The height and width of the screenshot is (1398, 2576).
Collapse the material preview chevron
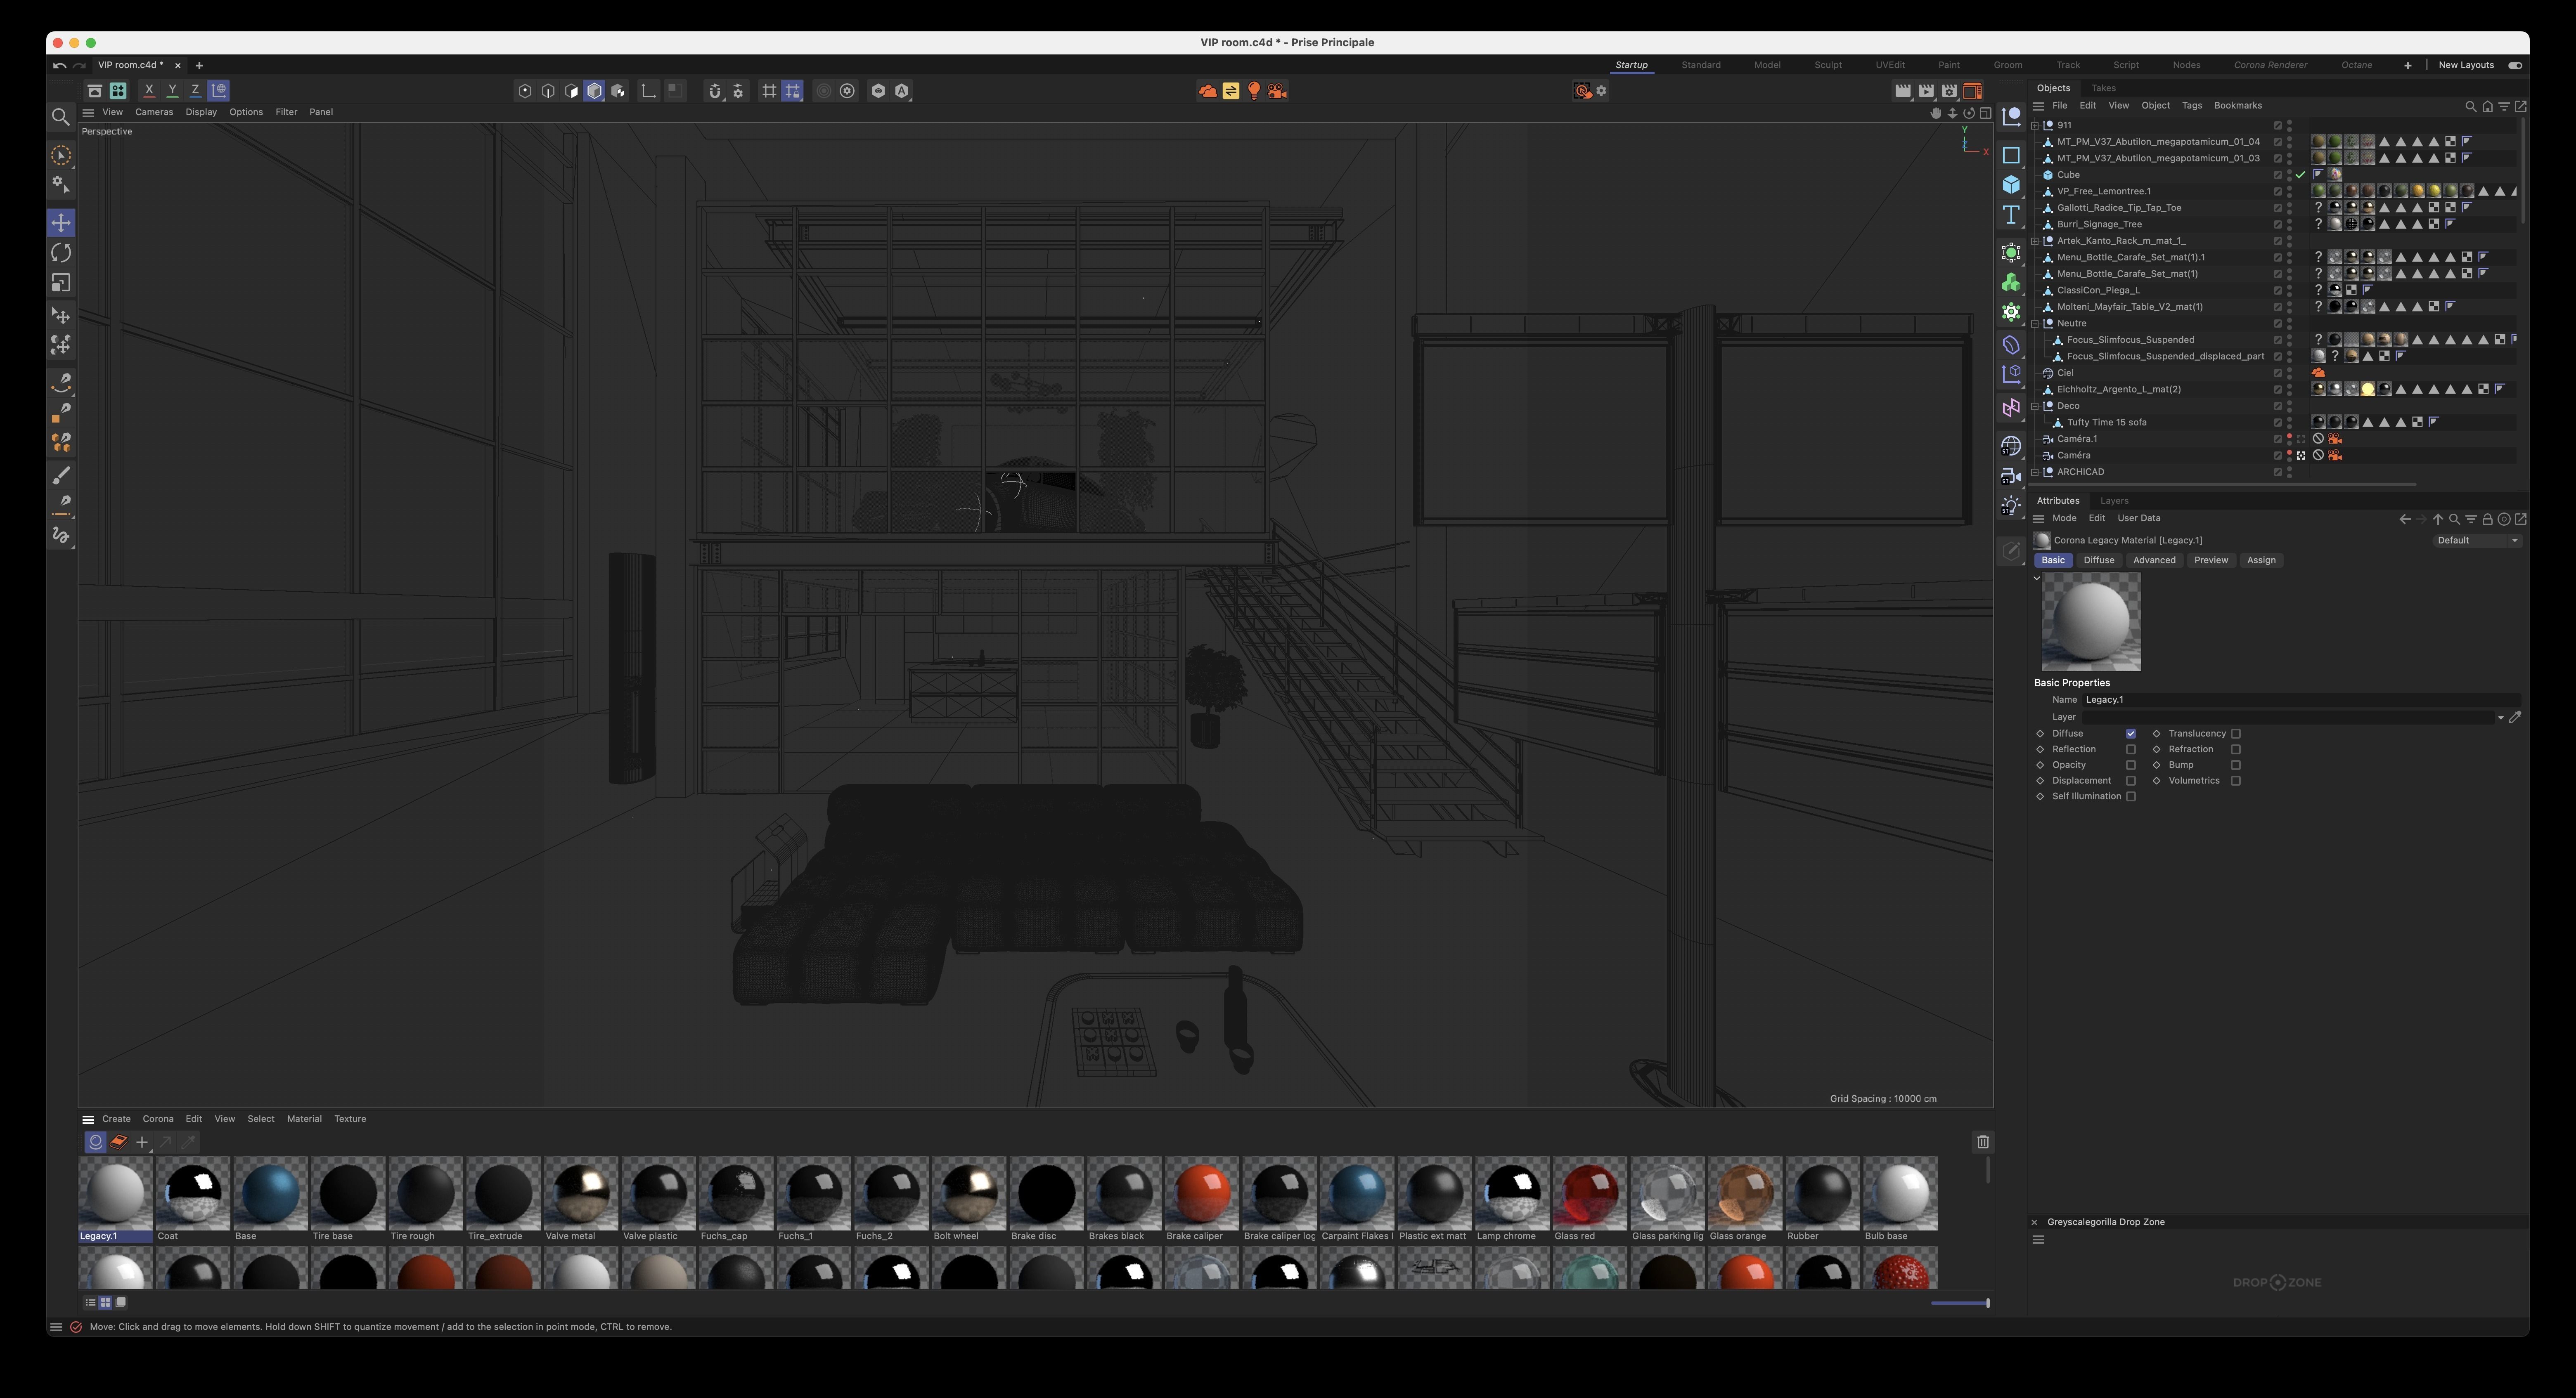(x=2036, y=578)
